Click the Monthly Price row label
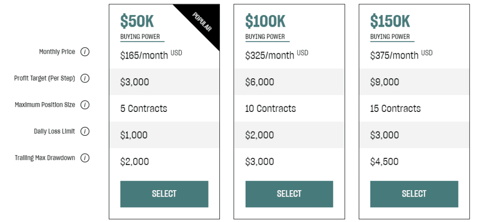This screenshot has width=480, height=222. [57, 52]
